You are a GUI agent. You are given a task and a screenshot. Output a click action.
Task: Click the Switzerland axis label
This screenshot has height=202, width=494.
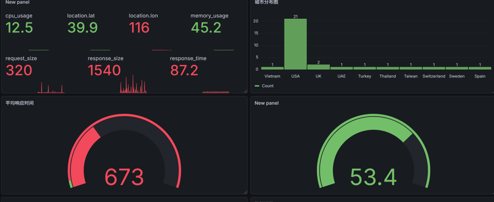(434, 76)
